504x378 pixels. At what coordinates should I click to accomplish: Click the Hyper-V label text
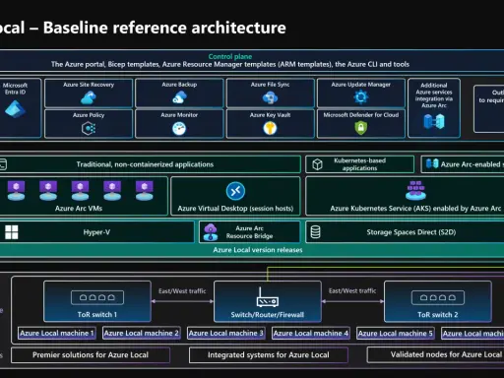pyautogui.click(x=96, y=232)
